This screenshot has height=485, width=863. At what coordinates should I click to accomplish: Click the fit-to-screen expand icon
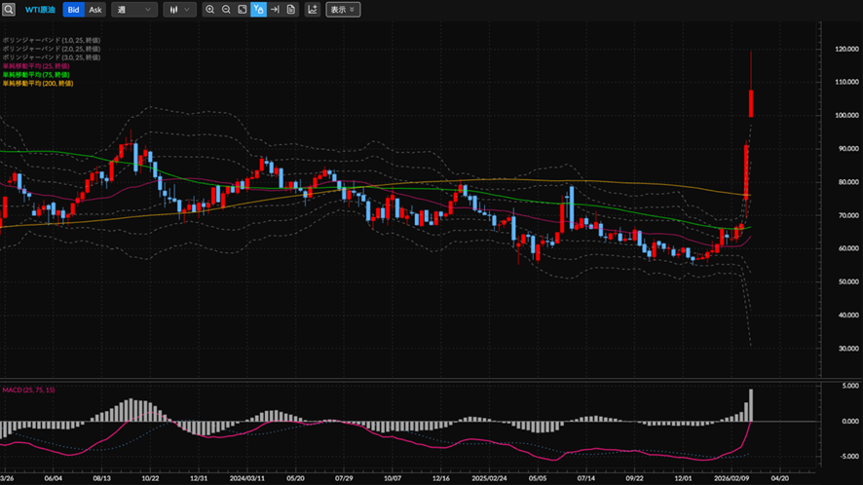pyautogui.click(x=243, y=10)
